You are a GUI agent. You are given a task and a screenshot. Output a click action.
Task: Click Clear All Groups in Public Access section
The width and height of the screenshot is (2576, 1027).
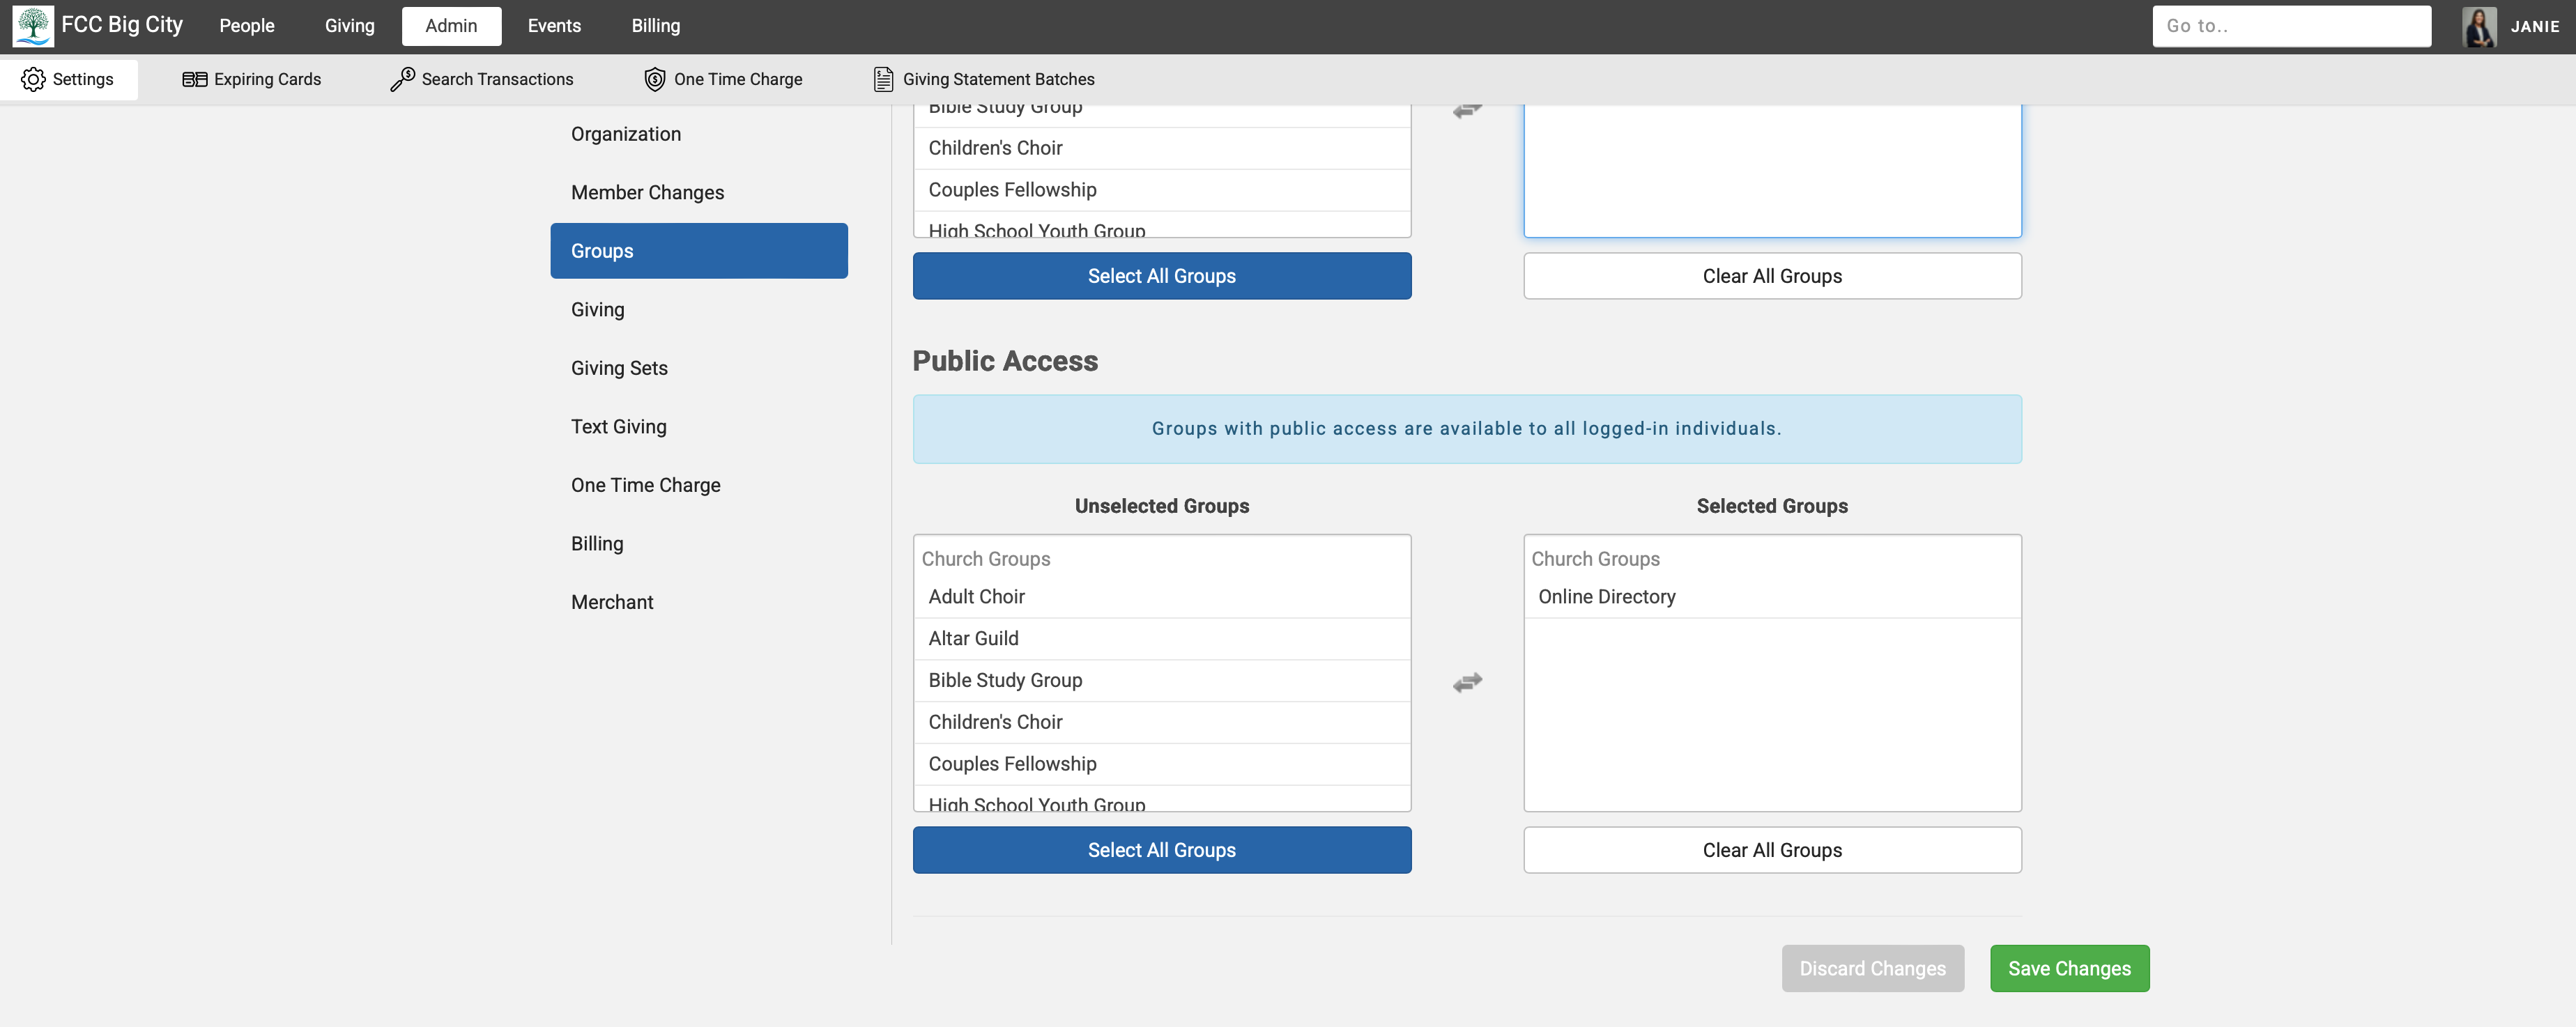(1771, 849)
